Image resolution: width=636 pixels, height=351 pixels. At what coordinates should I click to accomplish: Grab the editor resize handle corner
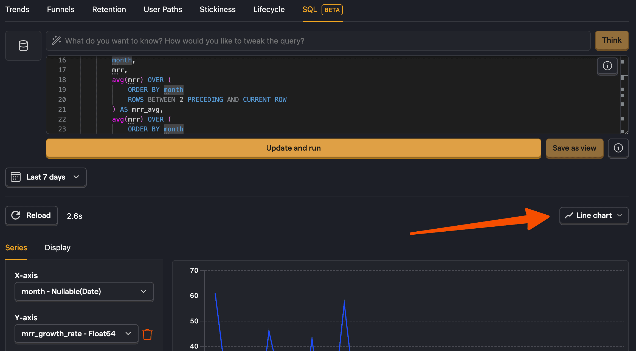626,132
